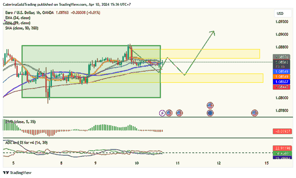Click date 15 on the time axis
Screen dimensions: 296x178
pos(266,163)
